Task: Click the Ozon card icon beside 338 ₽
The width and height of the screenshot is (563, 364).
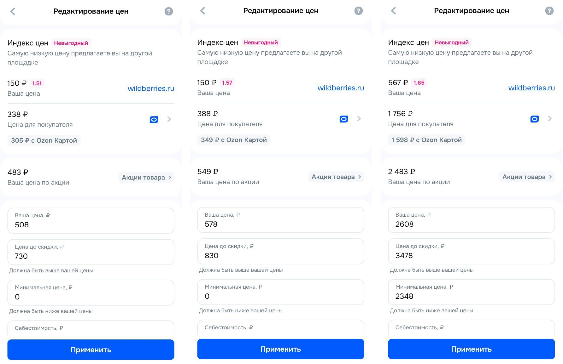Action: coord(154,120)
